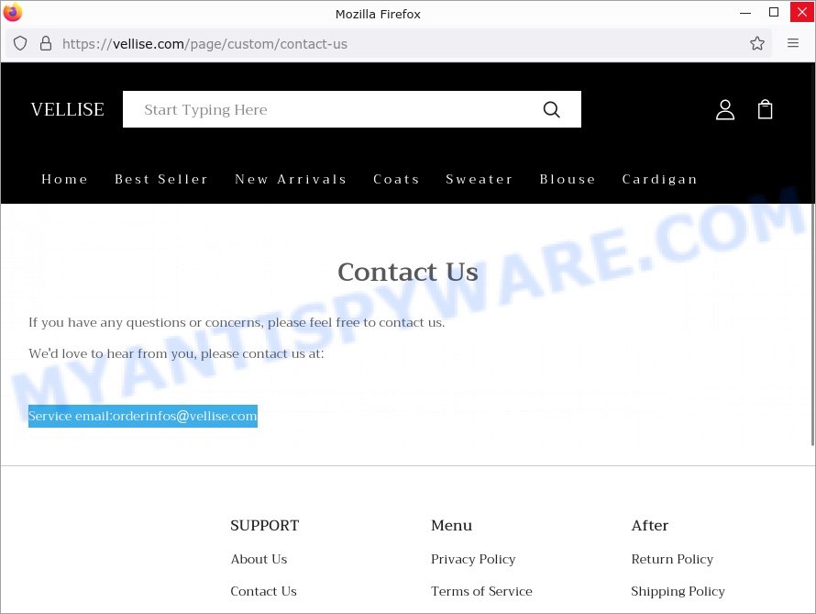Open the Firefox hamburger menu

pyautogui.click(x=792, y=43)
